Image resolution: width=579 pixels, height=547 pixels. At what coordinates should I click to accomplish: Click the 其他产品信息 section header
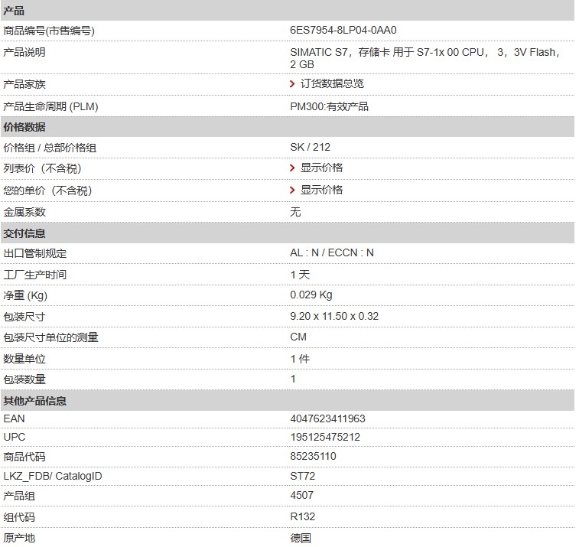point(35,400)
